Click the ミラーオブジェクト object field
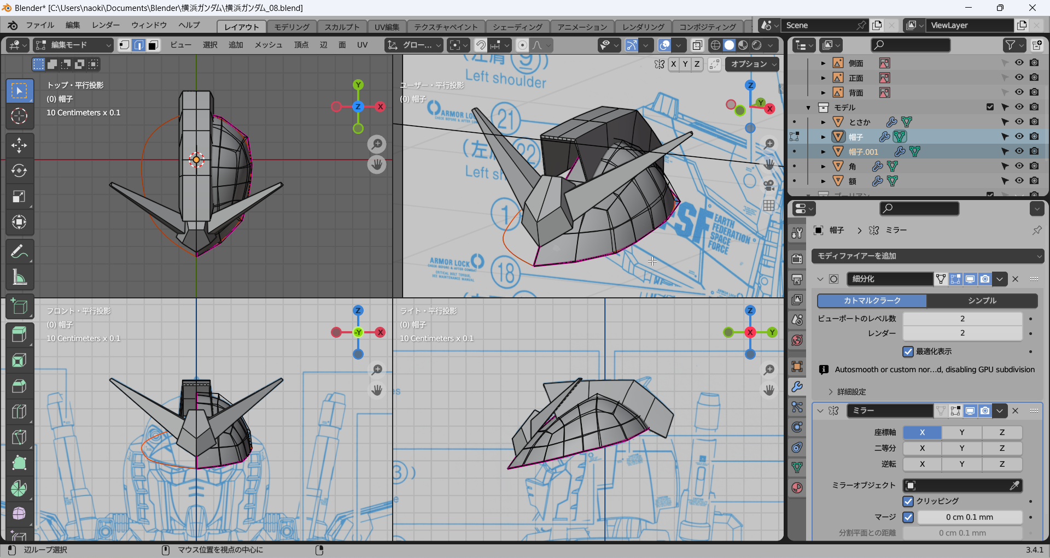1050x558 pixels. (962, 485)
